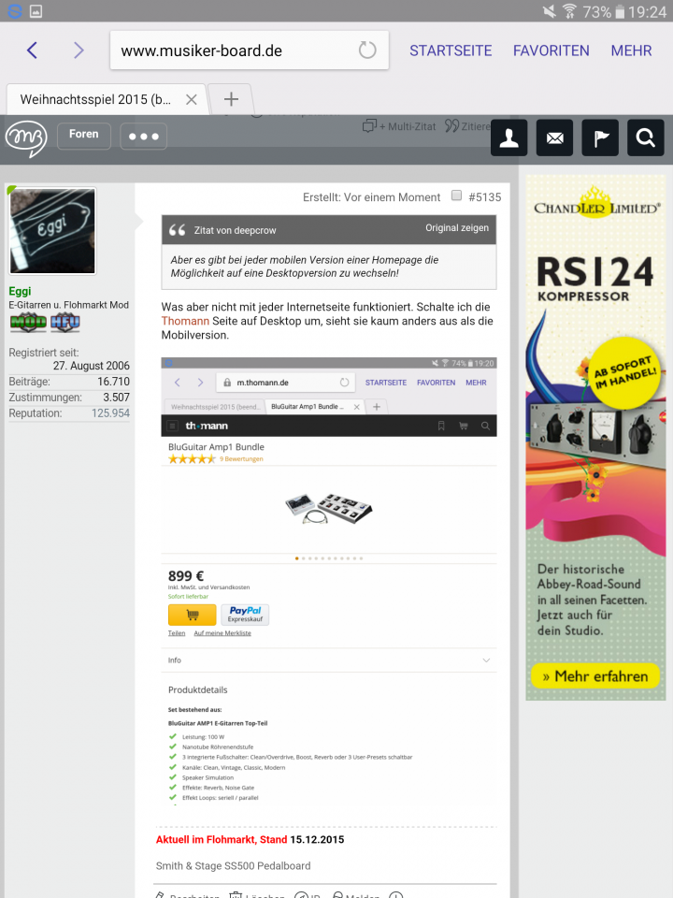The image size is (673, 898).
Task: Open the reputation value 125.954
Action: (x=110, y=413)
